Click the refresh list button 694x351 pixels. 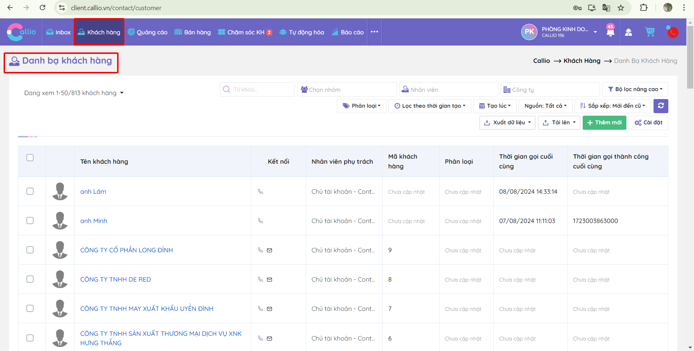click(x=661, y=106)
